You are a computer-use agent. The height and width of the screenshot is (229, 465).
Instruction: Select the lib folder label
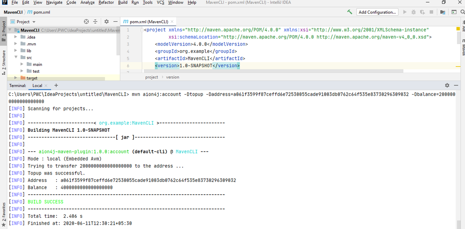(29, 51)
